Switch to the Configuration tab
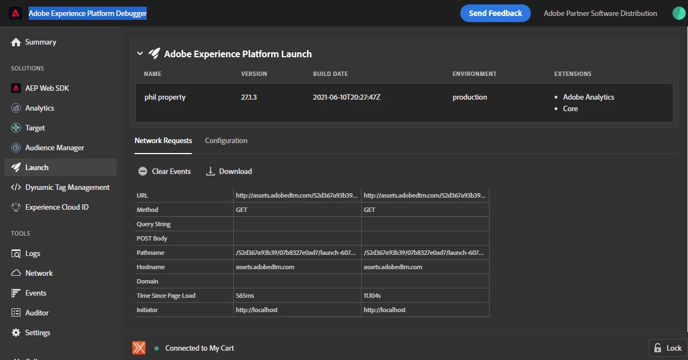This screenshot has height=360, width=688. pyautogui.click(x=226, y=140)
